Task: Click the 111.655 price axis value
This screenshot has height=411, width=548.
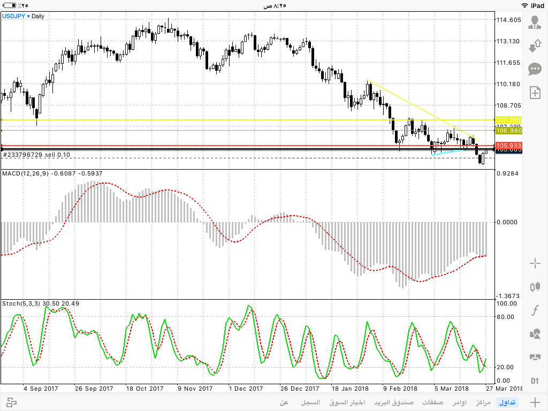Action: tap(508, 63)
